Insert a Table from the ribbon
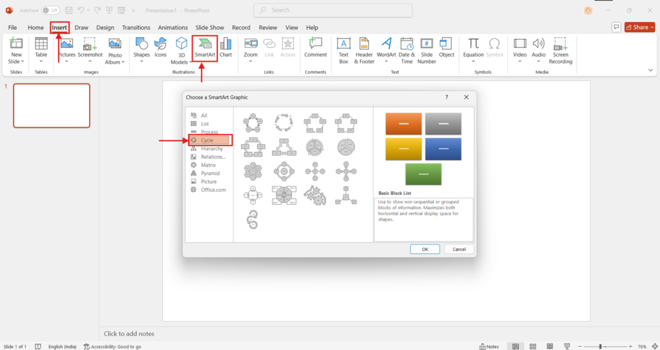The height and width of the screenshot is (350, 660). pos(41,48)
